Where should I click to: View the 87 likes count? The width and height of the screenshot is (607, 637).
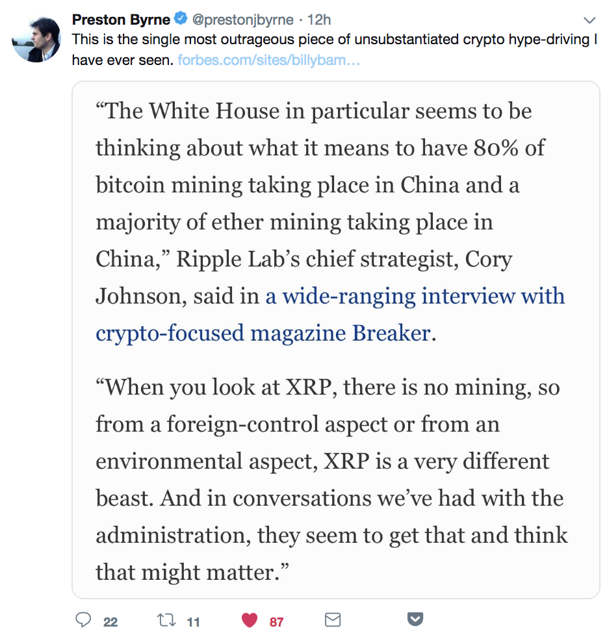pos(276,622)
